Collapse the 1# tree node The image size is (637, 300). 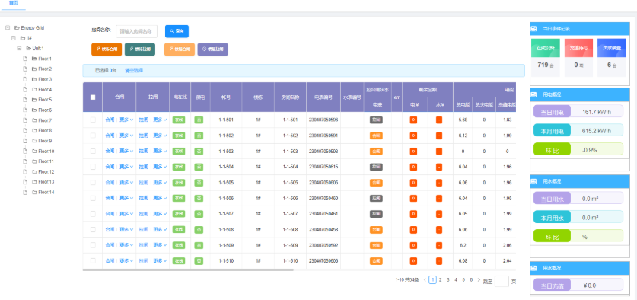(14, 38)
